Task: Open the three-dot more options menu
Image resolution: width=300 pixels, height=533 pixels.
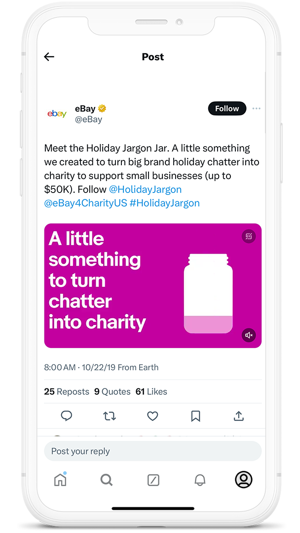Action: point(257,109)
